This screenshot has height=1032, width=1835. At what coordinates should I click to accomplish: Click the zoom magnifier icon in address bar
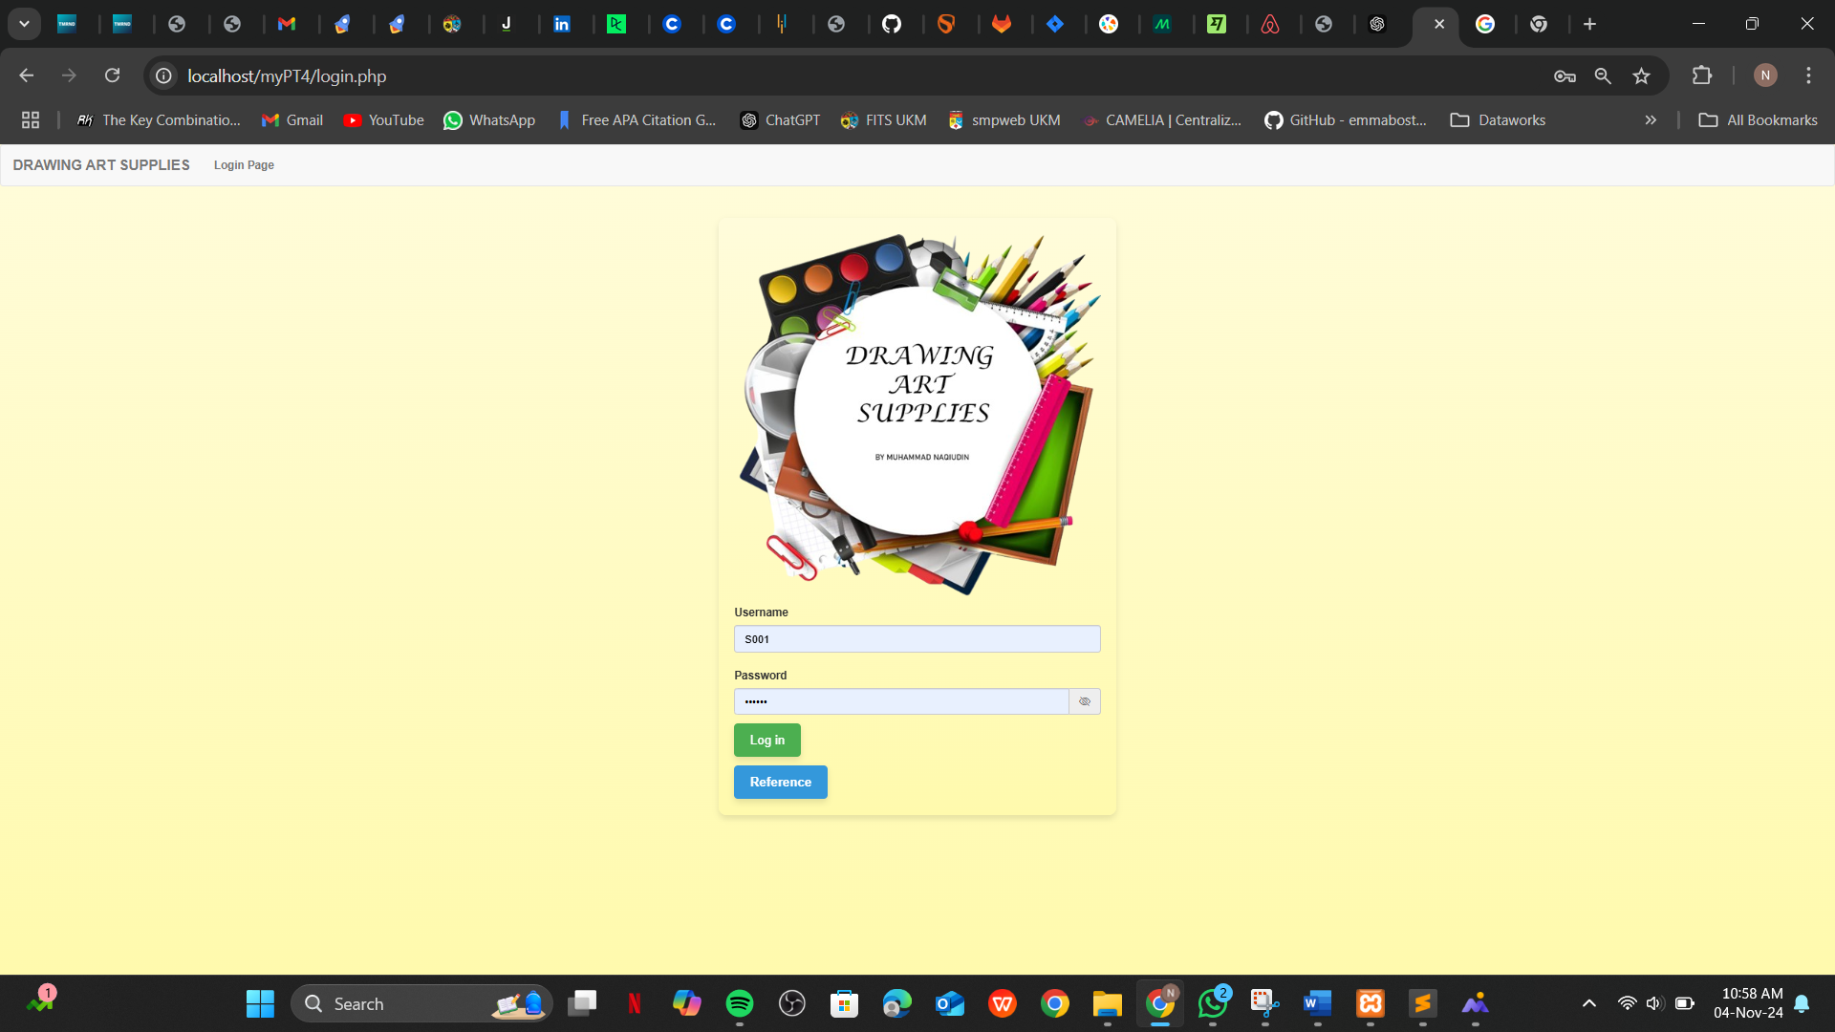[1603, 75]
